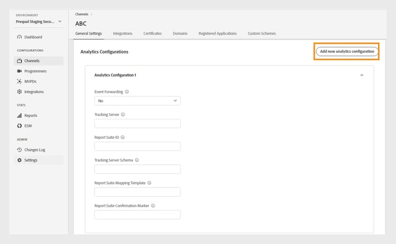This screenshot has height=244, width=396.
Task: Open the Event Forwarding dropdown
Action: [x=137, y=100]
